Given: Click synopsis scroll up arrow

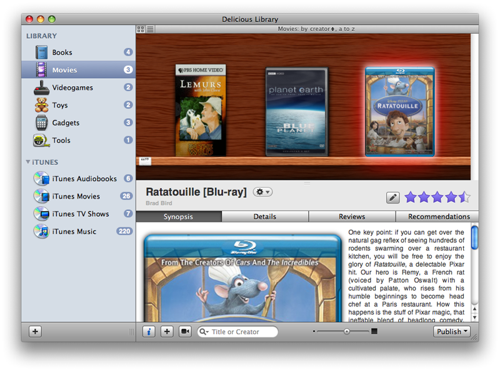Looking at the screenshot, I should point(474,309).
